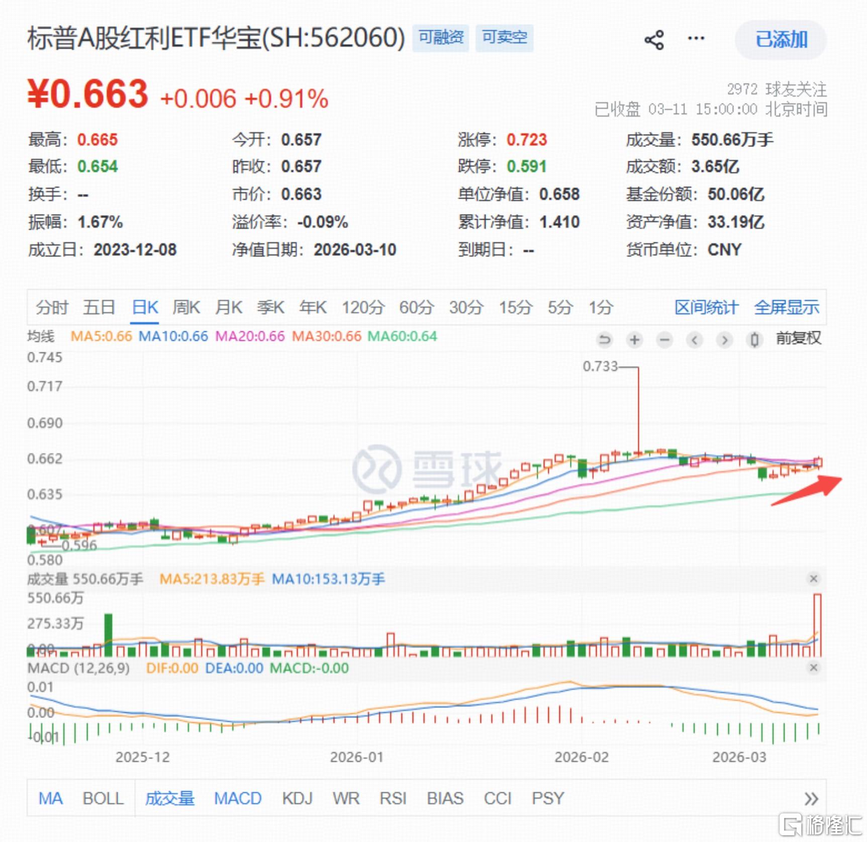867x842 pixels.
Task: Click the MA30:0.66 legend label
Action: (327, 336)
